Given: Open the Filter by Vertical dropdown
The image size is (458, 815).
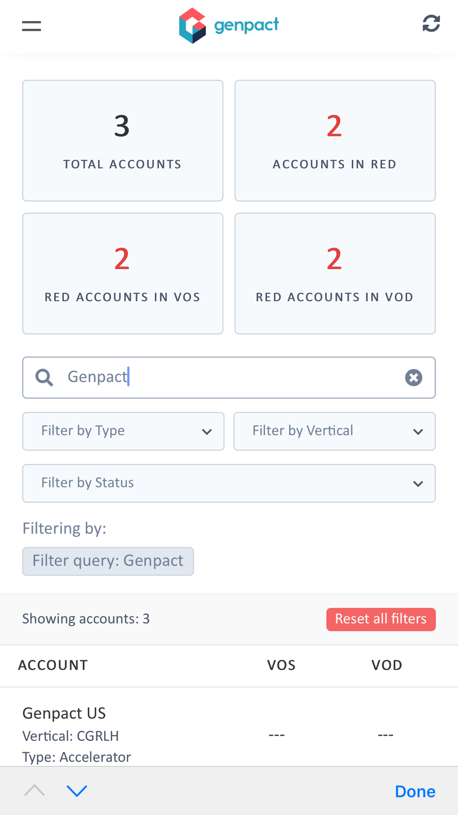Looking at the screenshot, I should pyautogui.click(x=334, y=431).
